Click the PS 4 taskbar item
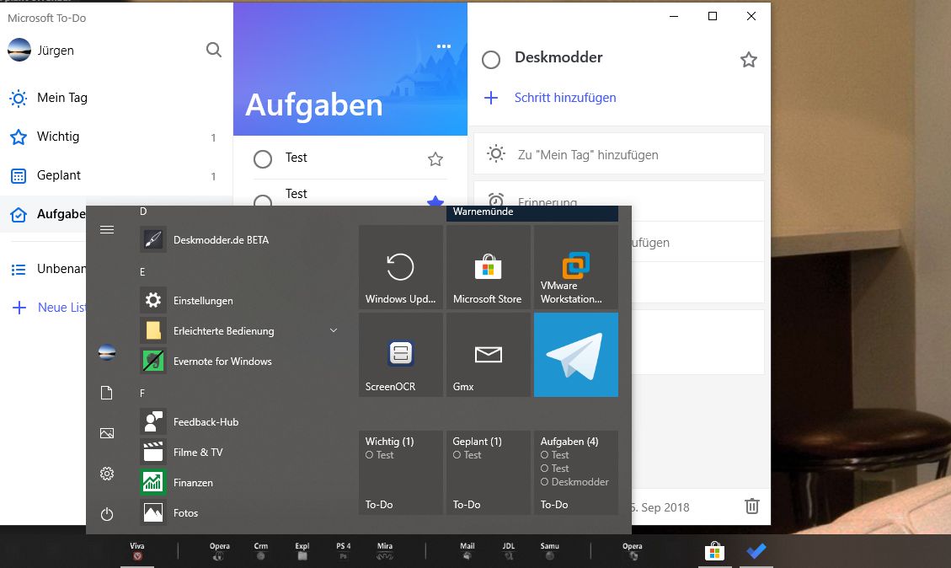951x568 pixels. coord(344,551)
